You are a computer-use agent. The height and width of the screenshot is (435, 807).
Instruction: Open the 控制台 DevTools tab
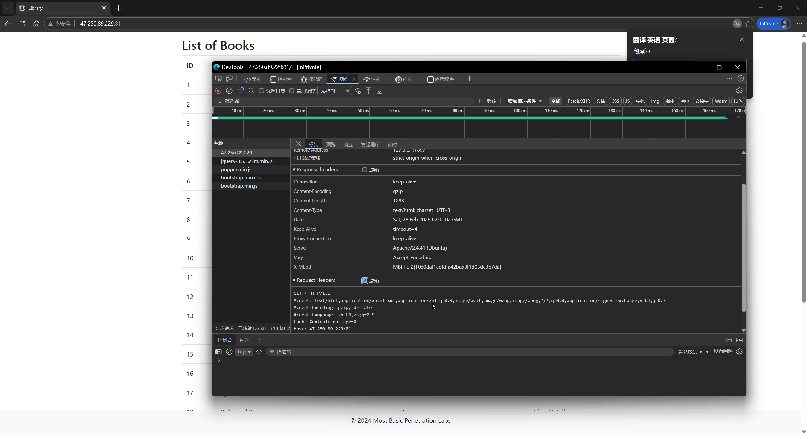pos(281,79)
